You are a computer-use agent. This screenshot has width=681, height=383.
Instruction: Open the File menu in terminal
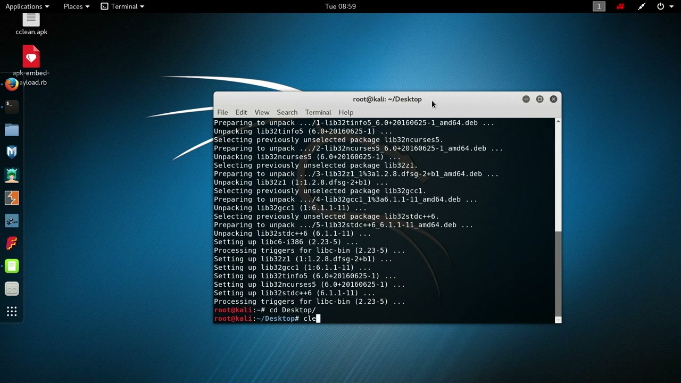point(222,112)
